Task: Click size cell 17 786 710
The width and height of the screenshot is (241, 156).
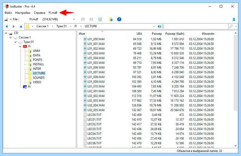Action: tap(177, 49)
